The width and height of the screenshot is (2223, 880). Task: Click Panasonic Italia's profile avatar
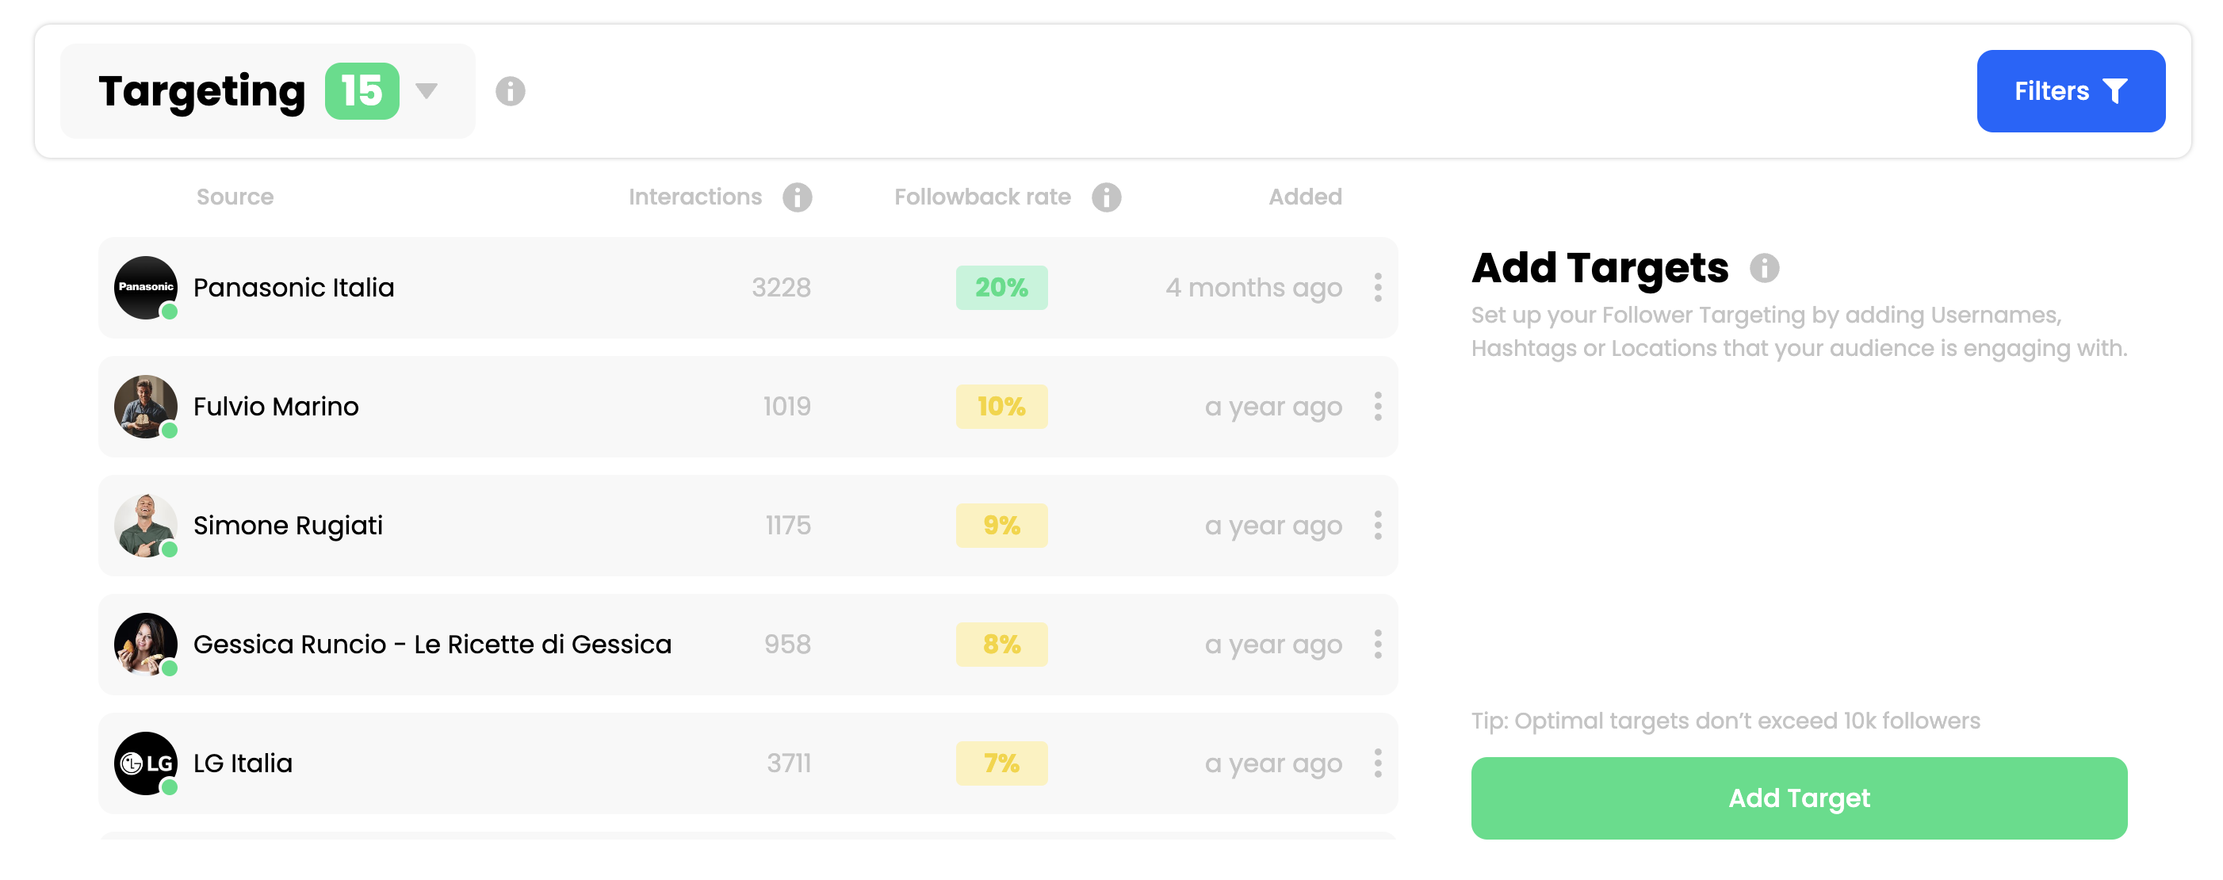(145, 287)
